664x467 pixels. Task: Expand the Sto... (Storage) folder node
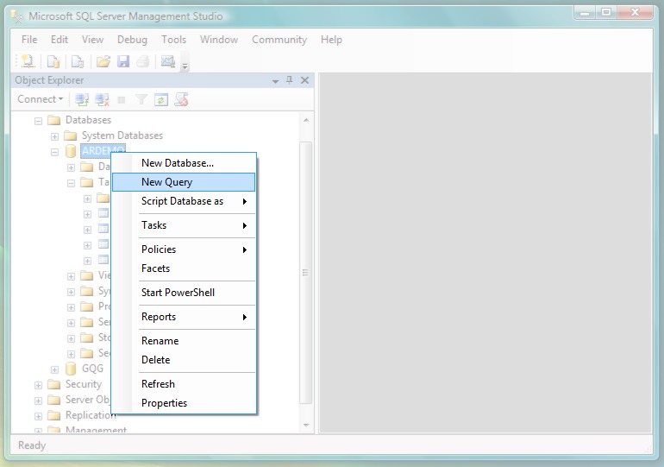71,338
